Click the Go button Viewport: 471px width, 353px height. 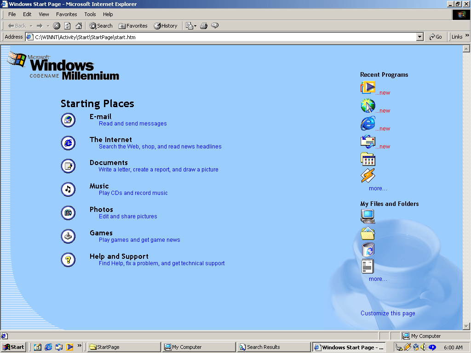pos(436,37)
